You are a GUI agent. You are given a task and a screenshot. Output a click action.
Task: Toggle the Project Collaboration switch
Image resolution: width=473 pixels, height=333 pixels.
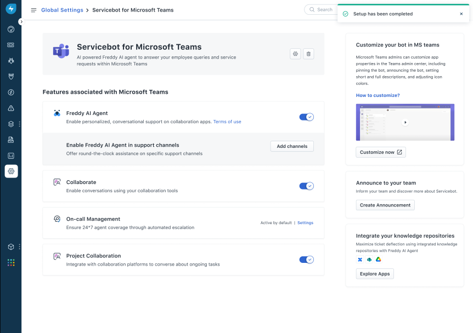click(x=307, y=260)
